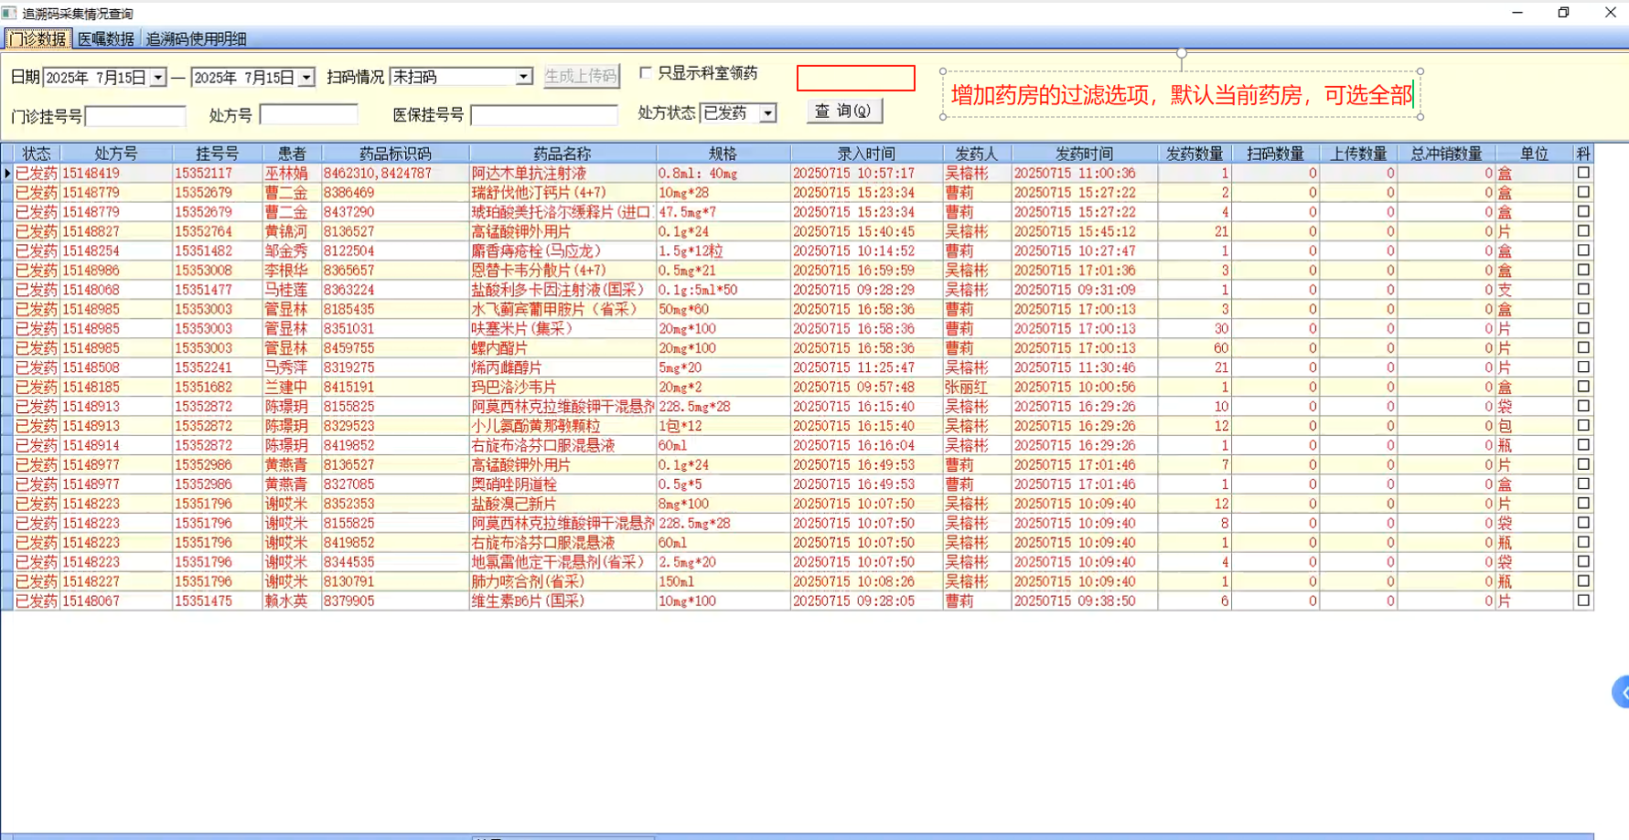Tick the checkbox in the 小儿氨酚黄那敏颗粒 row
1629x840 pixels.
tap(1583, 426)
